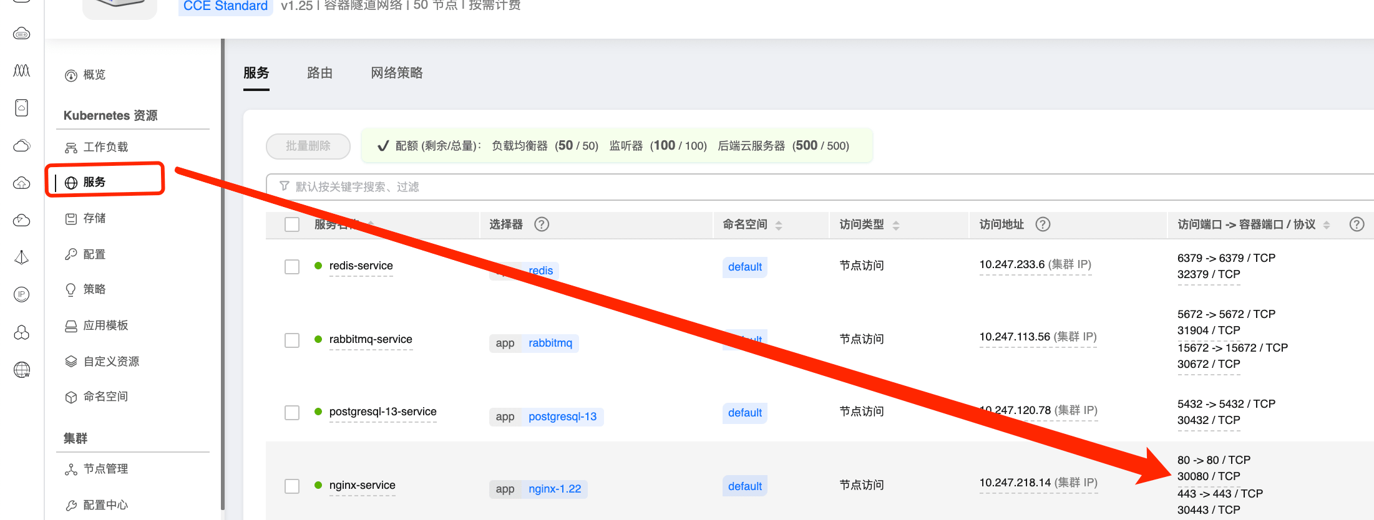
Task: Sort by 命名空间 column arrows
Action: pos(779,225)
